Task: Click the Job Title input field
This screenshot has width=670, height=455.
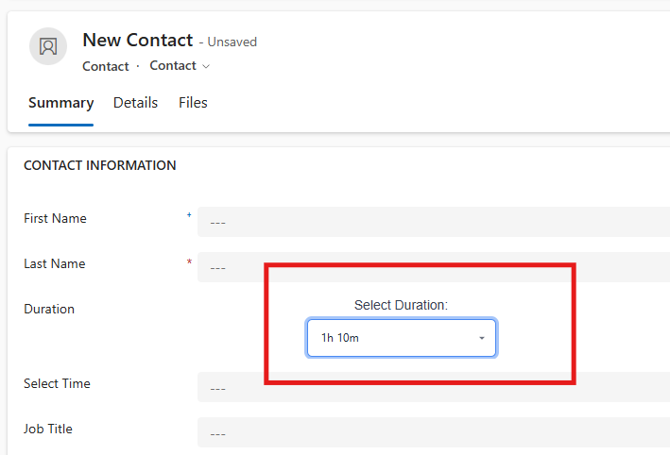Action: point(433,432)
